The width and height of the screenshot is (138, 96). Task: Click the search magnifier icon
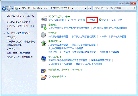[x=134, y=8]
